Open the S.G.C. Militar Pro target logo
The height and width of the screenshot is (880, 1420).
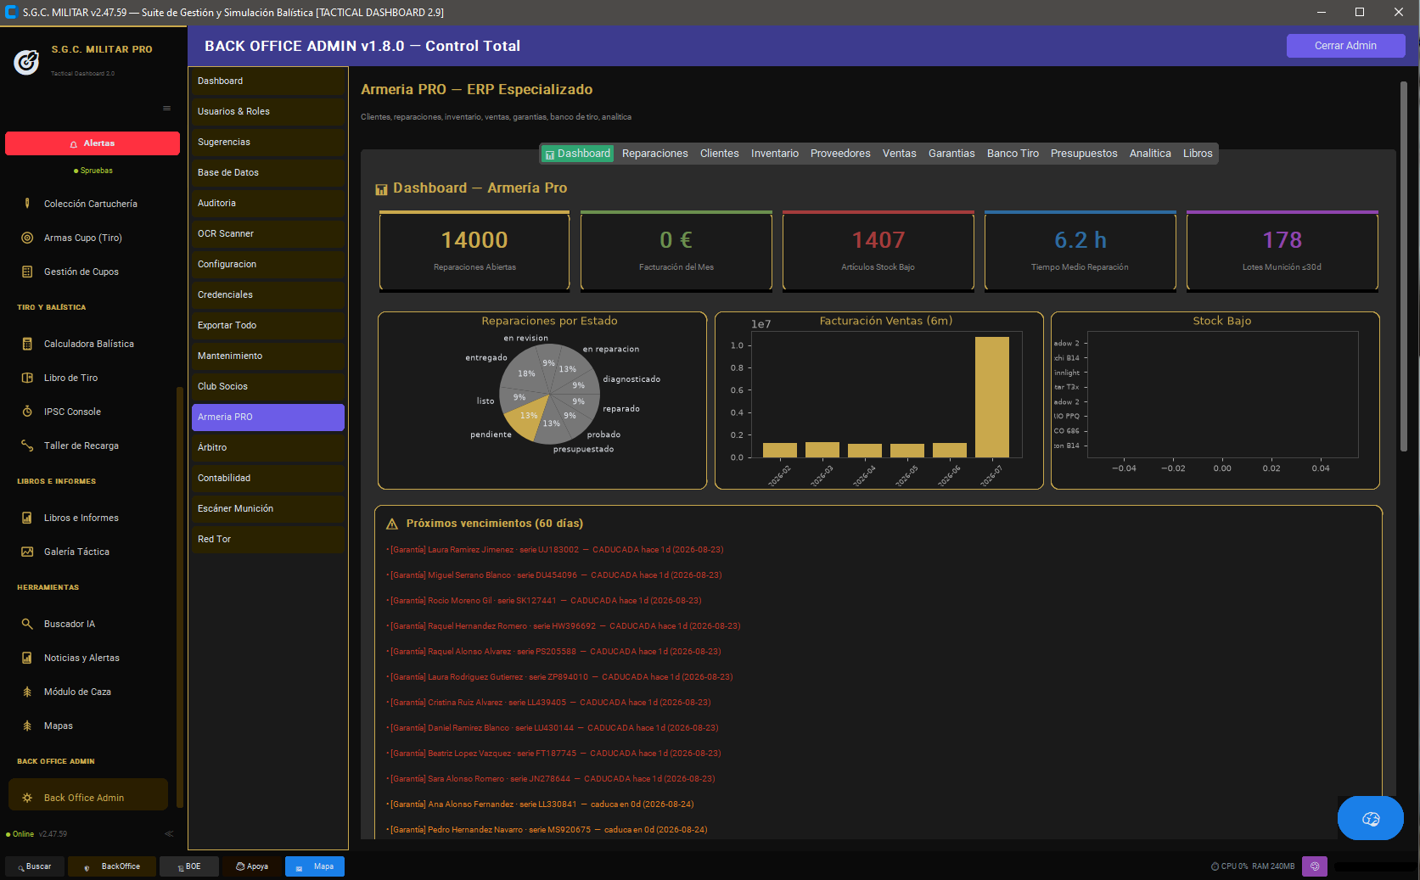[x=27, y=61]
